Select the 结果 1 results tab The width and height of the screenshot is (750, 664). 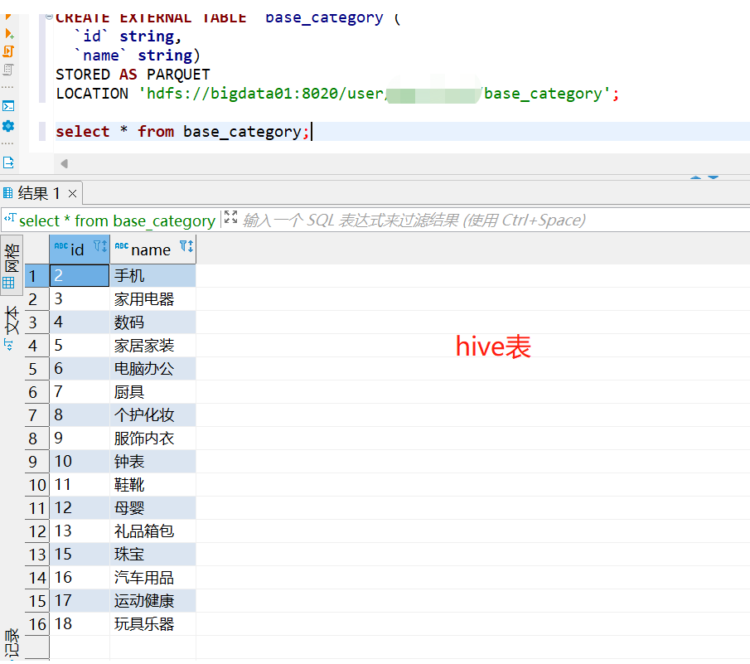pos(37,192)
